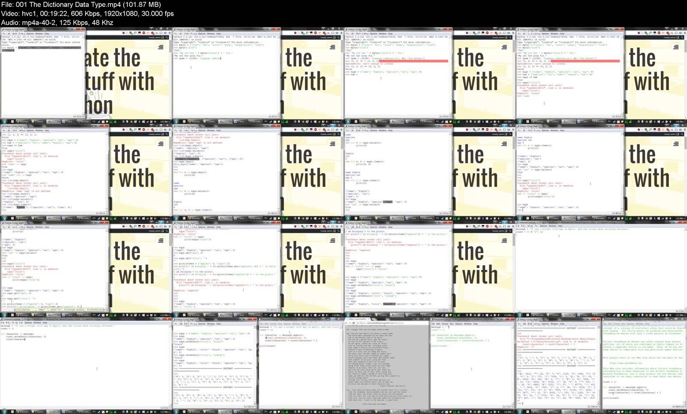Open the frame with the red syntax-error highlight ending "ham ="
The image size is (687, 414).
pyautogui.click(x=429, y=76)
